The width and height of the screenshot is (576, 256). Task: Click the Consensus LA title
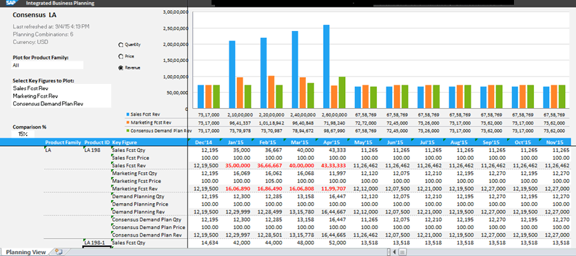click(34, 15)
